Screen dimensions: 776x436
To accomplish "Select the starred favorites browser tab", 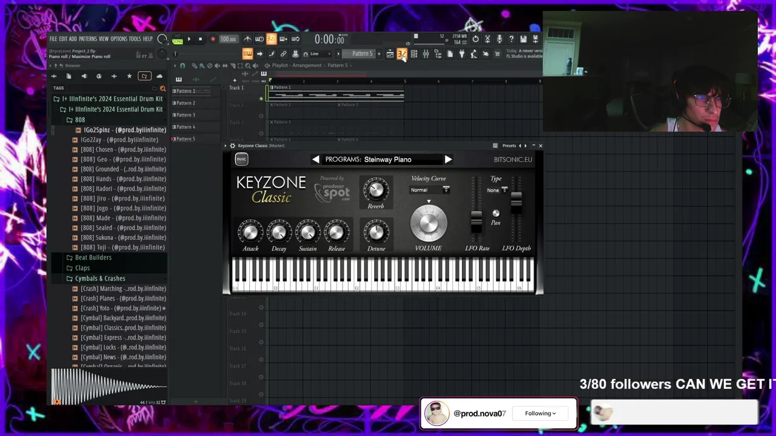I will pyautogui.click(x=129, y=76).
